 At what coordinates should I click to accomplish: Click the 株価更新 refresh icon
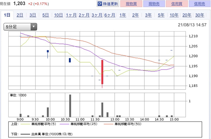100,4
